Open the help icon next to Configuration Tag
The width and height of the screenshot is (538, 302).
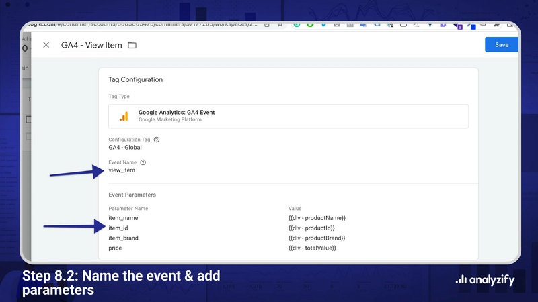point(157,140)
